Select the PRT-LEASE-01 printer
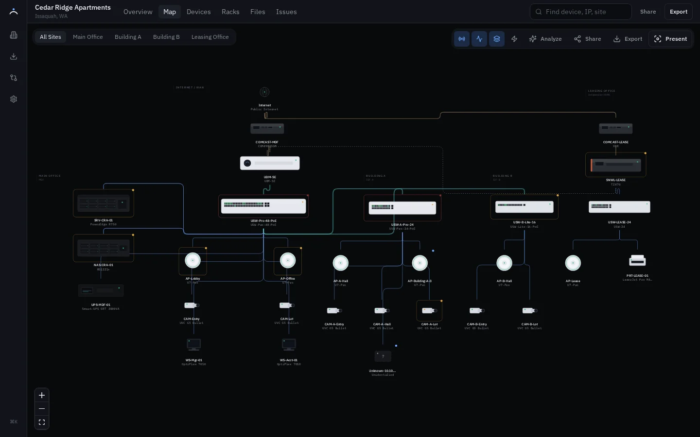This screenshot has height=437, width=700. 637,261
